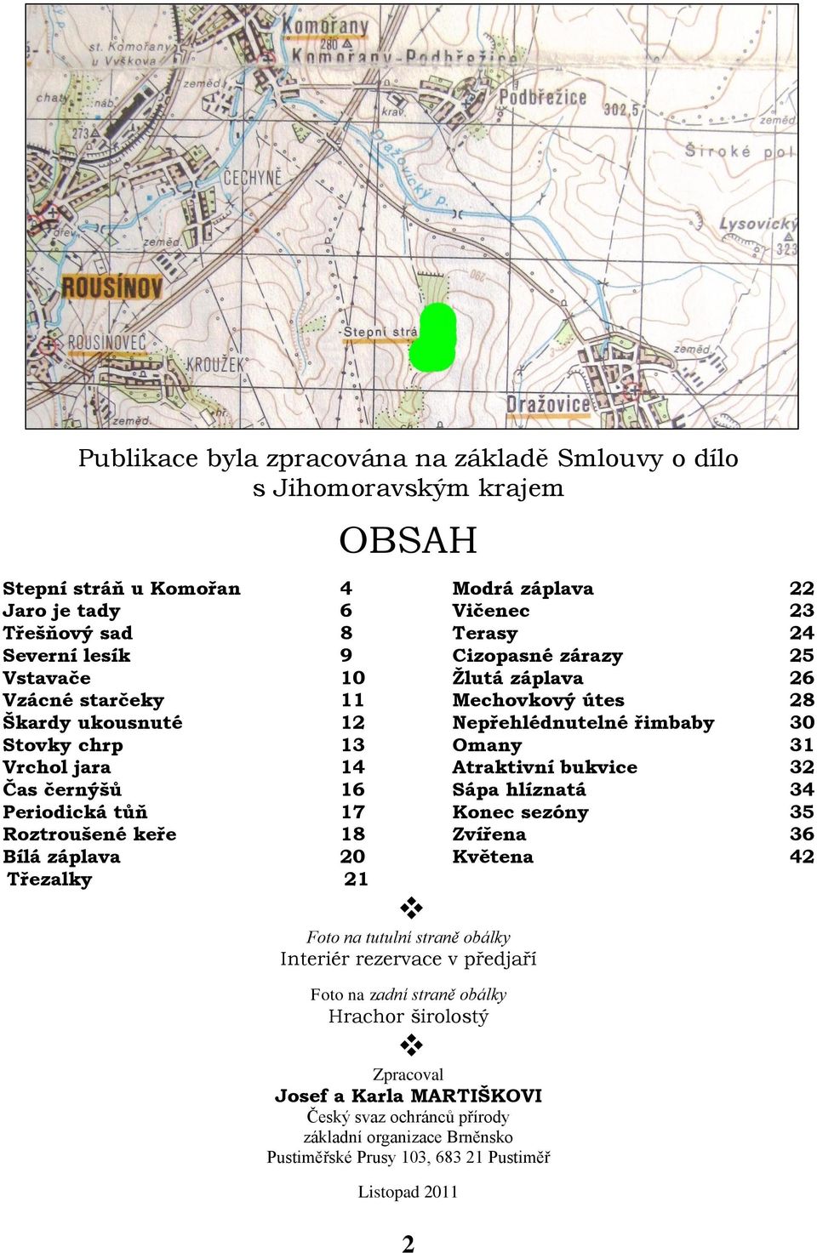Click the 'Interiér rezervace v předjaří' text

pos(408,960)
